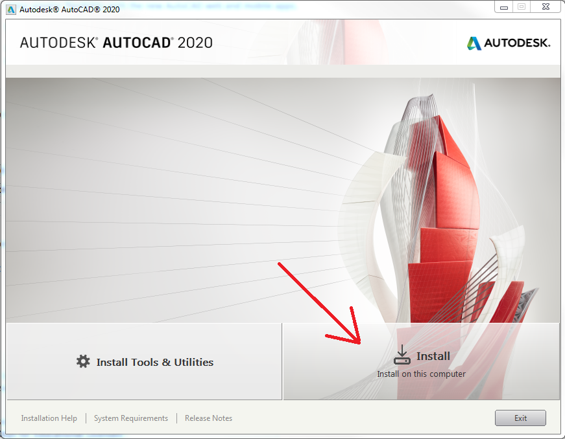565x439 pixels.
Task: Open the System Requirements link
Action: 131,418
